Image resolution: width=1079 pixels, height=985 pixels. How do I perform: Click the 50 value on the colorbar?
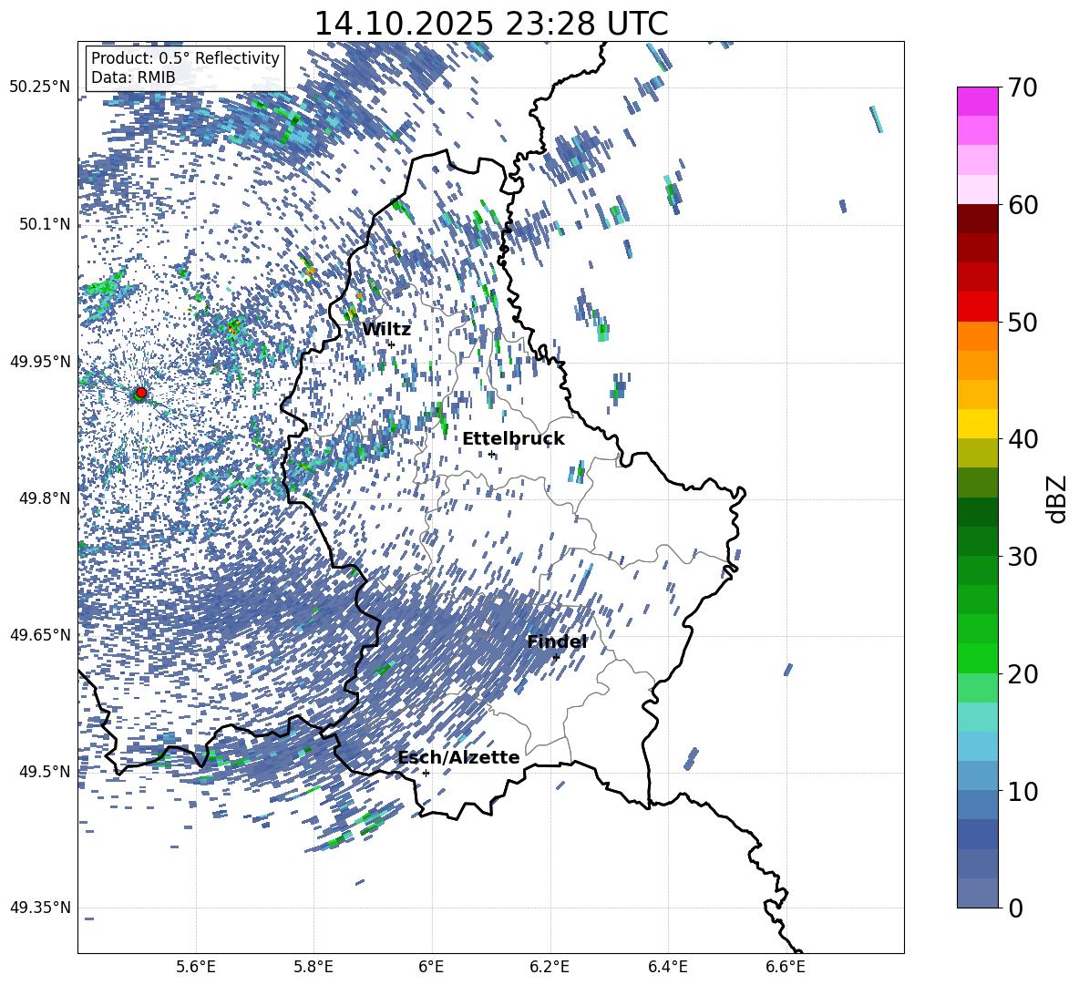(x=1022, y=322)
